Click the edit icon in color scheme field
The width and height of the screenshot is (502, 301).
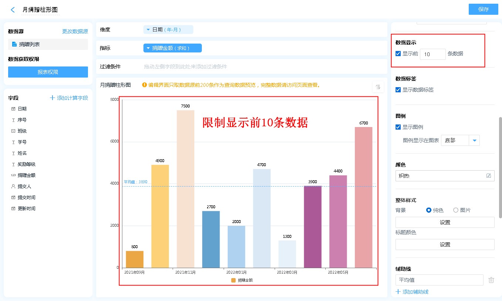click(489, 176)
